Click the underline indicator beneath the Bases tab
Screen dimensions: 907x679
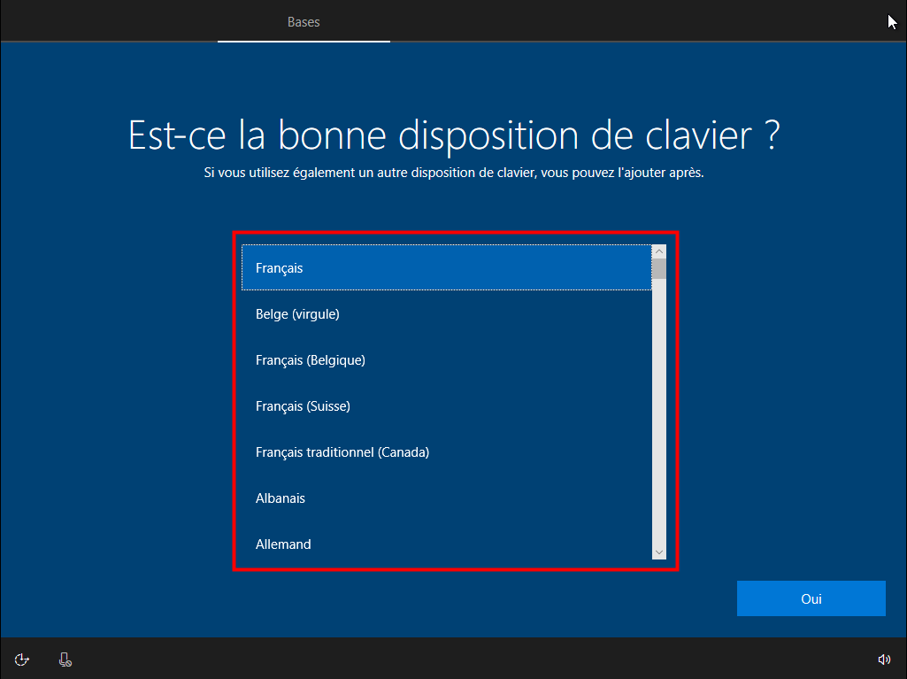coord(304,41)
